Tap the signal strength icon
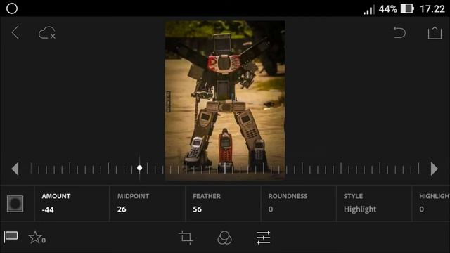Screen dimensions: 450x253 point(368,9)
